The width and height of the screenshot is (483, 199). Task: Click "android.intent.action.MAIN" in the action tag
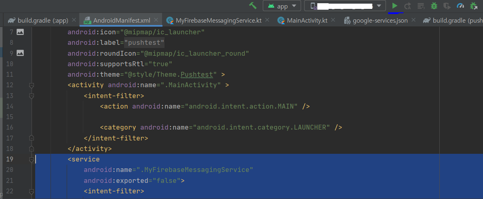point(241,107)
